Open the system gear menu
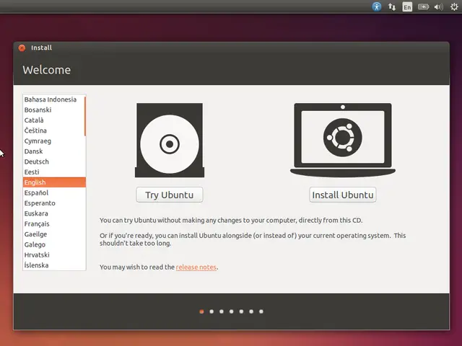462x346 pixels. point(453,6)
